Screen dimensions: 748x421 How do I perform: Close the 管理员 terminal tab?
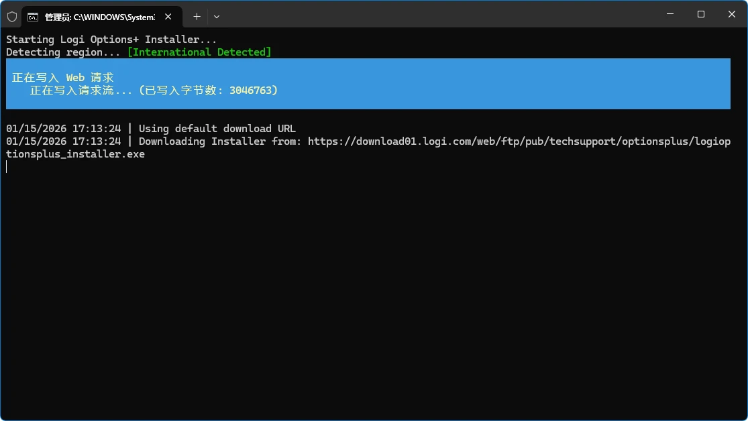coord(168,17)
